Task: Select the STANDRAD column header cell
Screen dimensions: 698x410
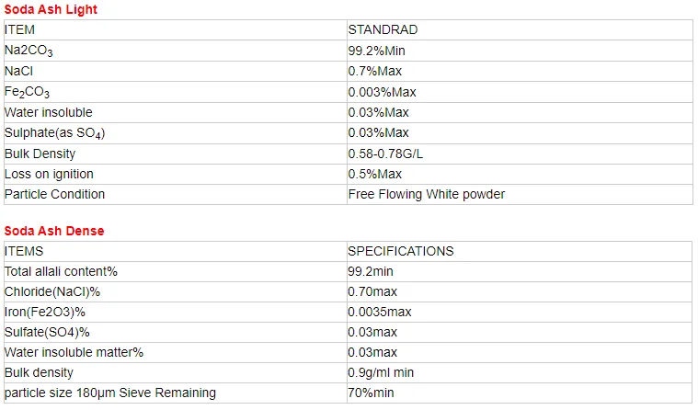Action: (x=383, y=30)
